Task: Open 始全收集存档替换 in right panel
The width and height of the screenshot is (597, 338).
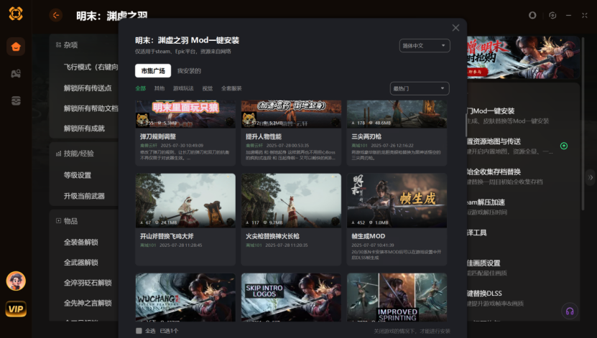Action: [x=494, y=172]
